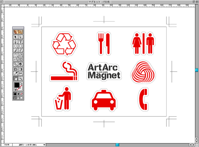Select the Pen tool
Viewport: 199px width, 147px height.
click(x=16, y=42)
